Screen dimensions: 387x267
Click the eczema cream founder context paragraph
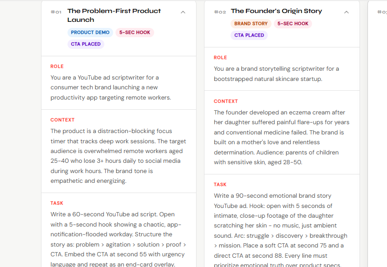click(282, 137)
